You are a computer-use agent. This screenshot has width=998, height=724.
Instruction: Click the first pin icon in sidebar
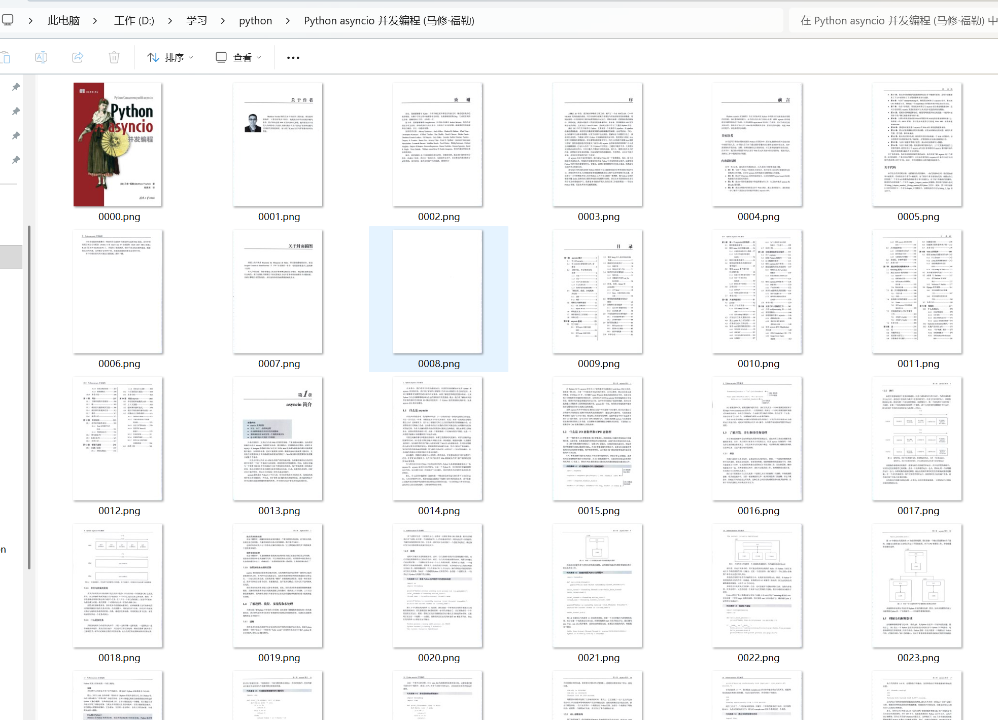[16, 87]
